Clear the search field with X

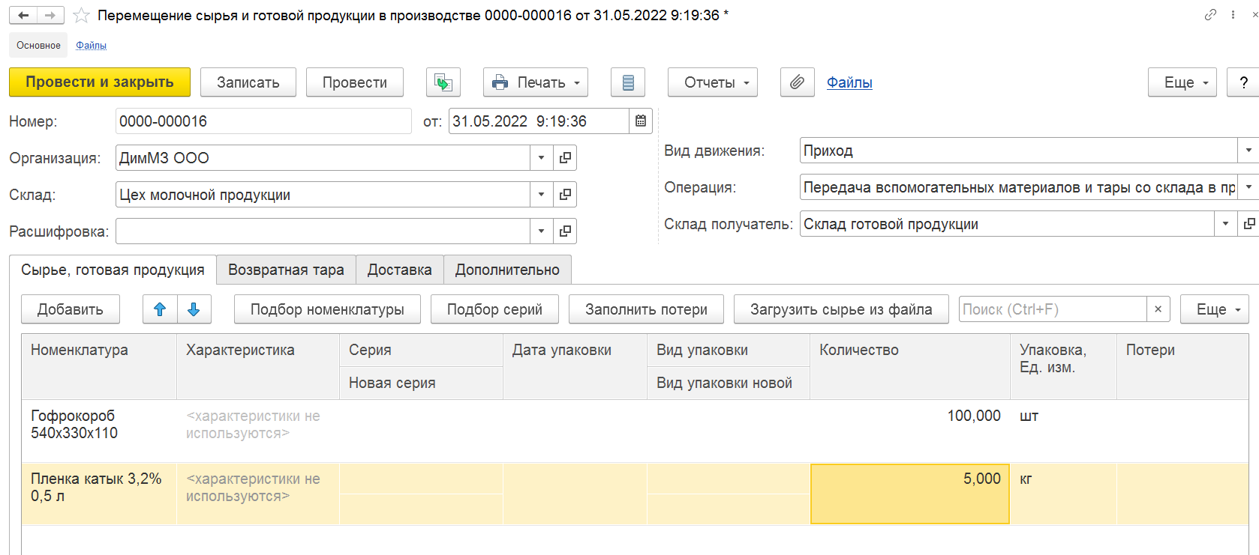1158,309
